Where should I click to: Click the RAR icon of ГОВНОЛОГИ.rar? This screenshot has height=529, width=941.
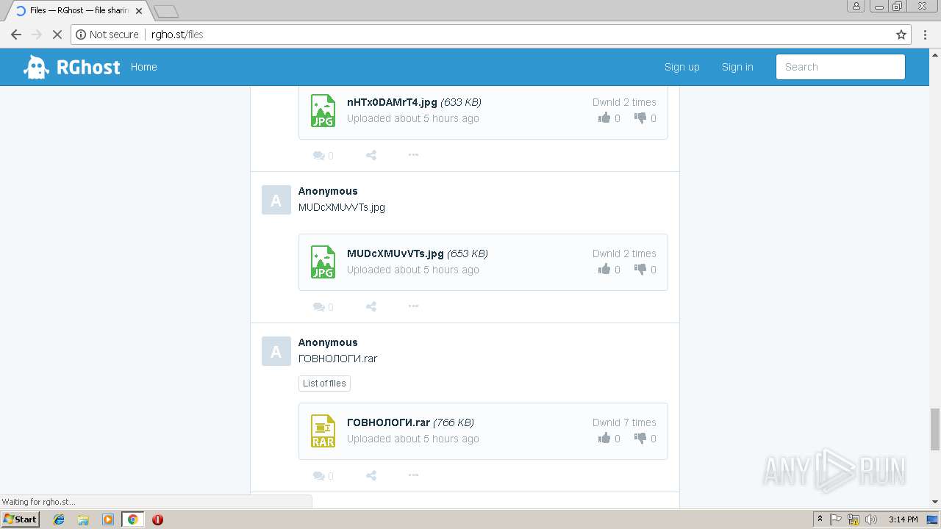click(323, 431)
